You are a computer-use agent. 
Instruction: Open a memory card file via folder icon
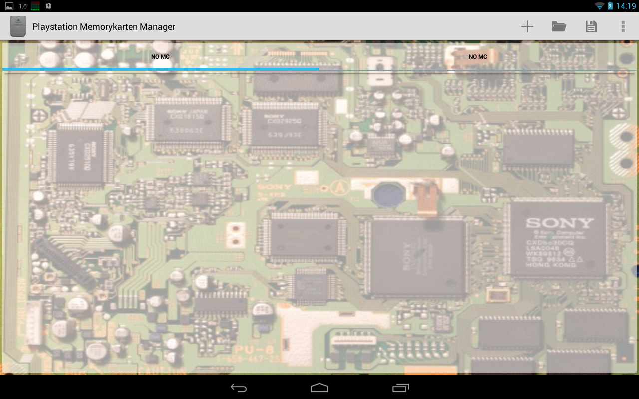coord(559,26)
